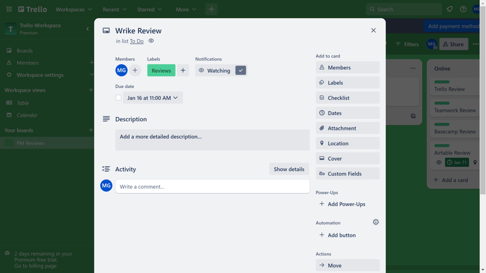
Task: Click the green Reviews label
Action: [x=161, y=70]
